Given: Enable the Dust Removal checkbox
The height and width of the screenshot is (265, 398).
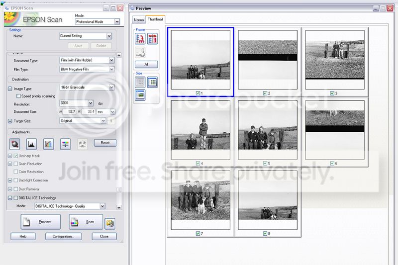Looking at the screenshot, I should 16,189.
